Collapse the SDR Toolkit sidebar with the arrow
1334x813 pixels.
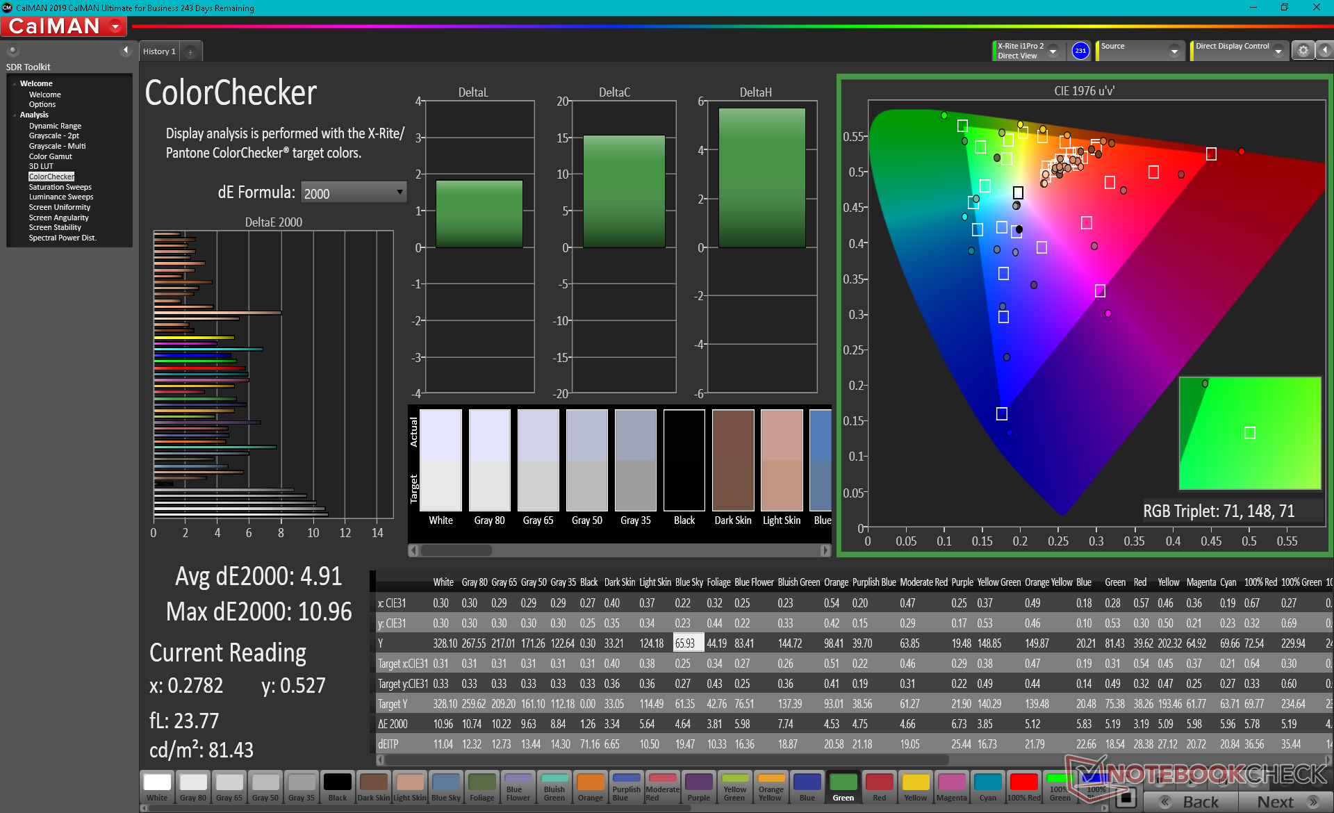pos(125,50)
